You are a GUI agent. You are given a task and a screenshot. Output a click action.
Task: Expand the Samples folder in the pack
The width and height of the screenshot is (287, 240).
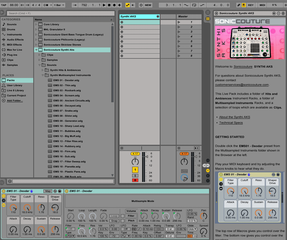(x=39, y=60)
